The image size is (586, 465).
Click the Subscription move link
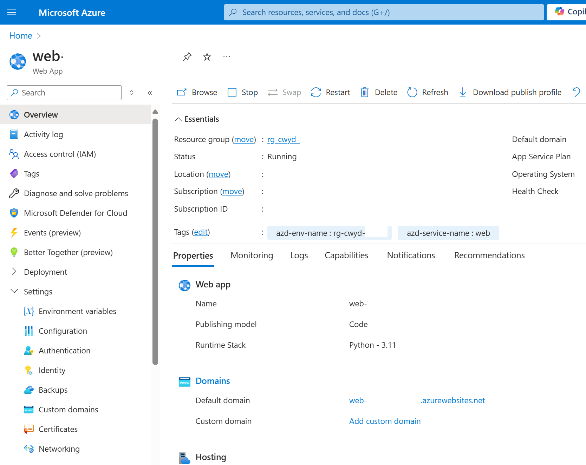point(232,192)
